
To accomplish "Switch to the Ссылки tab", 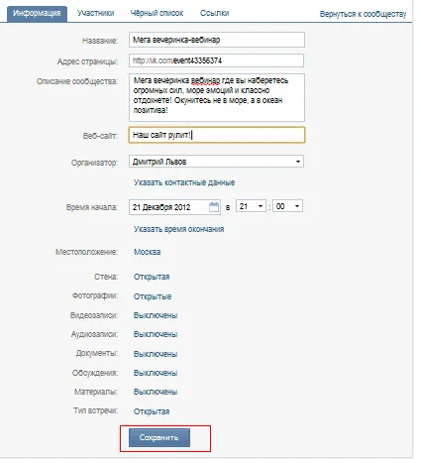I will coord(215,13).
